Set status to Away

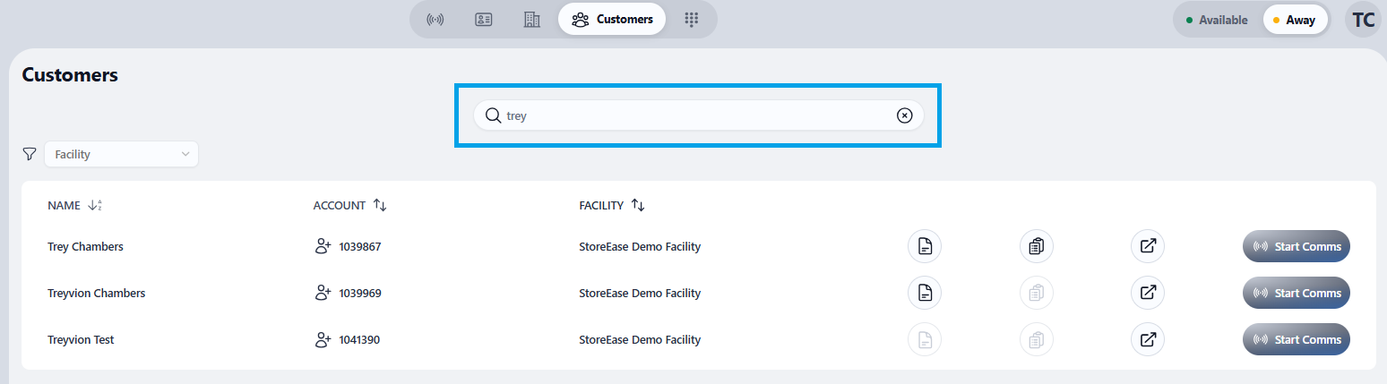[1295, 20]
